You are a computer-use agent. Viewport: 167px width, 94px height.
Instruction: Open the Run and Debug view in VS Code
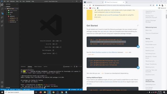(x=2, y=17)
